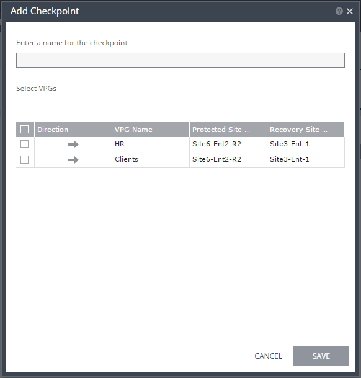Click Site6-Ent2-R2 in the HR row
The image size is (361, 378).
click(x=216, y=144)
